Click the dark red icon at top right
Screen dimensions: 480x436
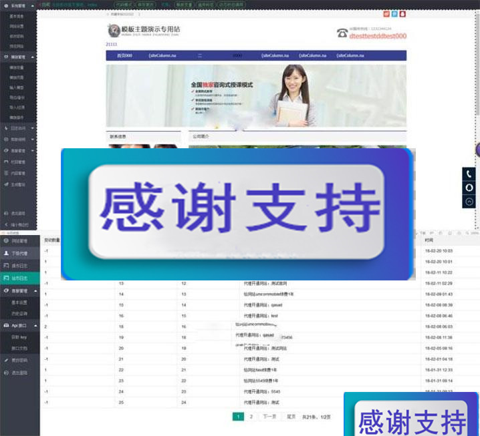pos(403,13)
